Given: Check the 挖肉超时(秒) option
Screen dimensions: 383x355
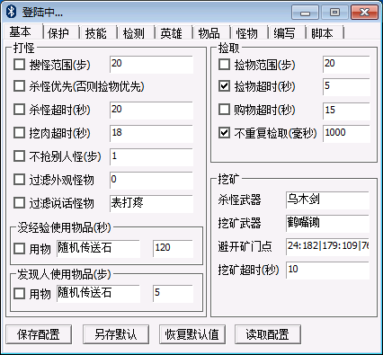Looking at the screenshot, I should pos(20,133).
